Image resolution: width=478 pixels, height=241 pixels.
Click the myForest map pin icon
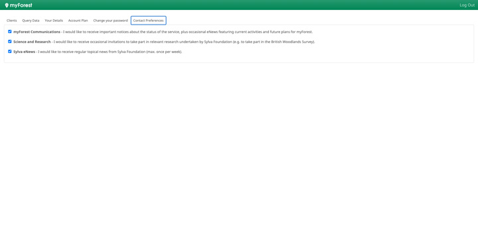click(7, 5)
